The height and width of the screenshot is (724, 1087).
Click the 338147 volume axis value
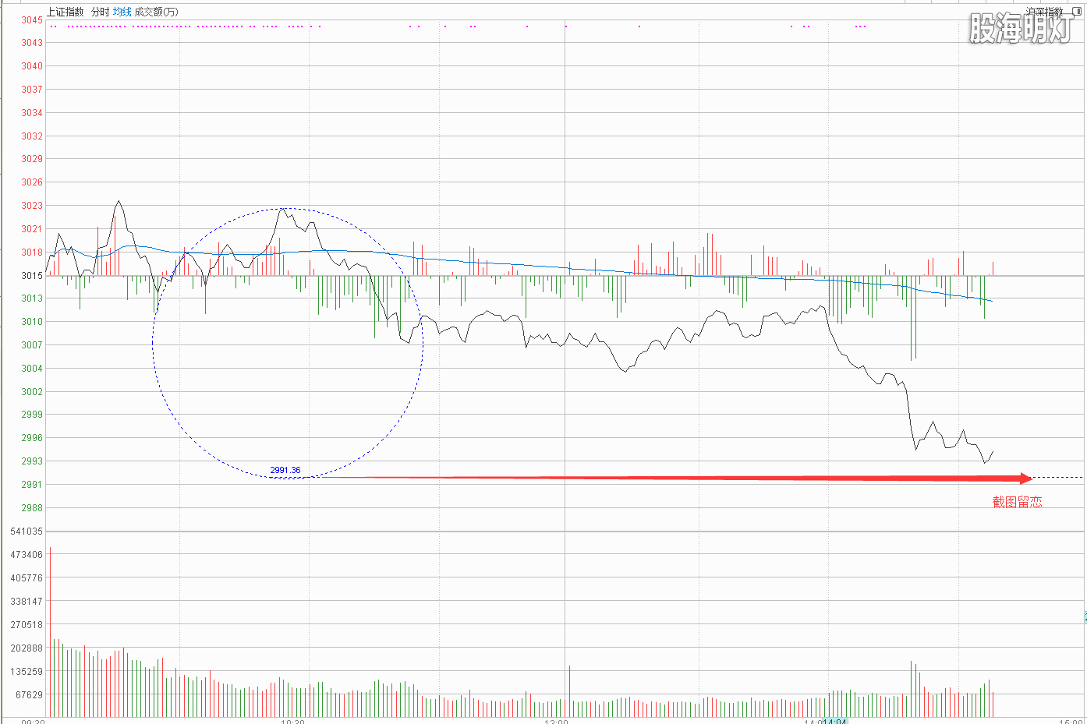pos(27,602)
